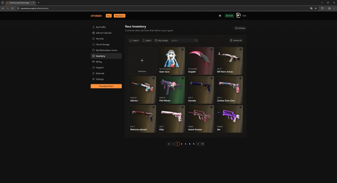Tick the checkbox on Pink Waves card

click(x=182, y=78)
